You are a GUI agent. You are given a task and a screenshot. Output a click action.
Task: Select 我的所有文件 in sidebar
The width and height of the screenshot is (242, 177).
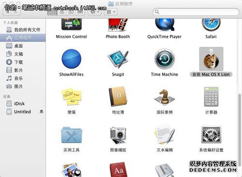tap(23, 30)
